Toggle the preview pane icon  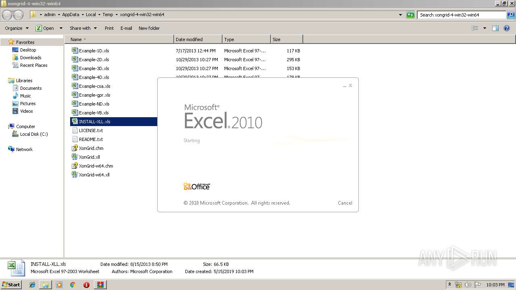495,28
